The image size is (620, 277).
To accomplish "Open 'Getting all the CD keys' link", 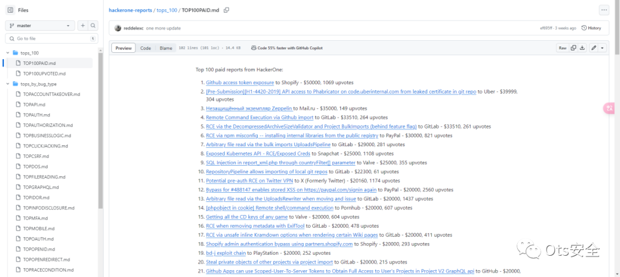I will pos(247,217).
